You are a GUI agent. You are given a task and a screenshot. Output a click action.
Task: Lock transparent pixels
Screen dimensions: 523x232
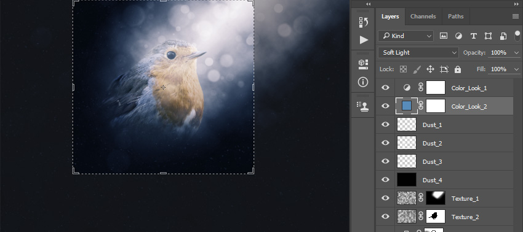tap(403, 69)
